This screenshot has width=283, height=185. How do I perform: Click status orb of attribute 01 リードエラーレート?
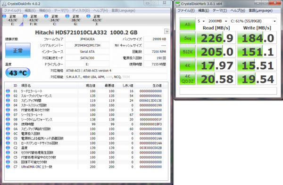click(x=8, y=91)
